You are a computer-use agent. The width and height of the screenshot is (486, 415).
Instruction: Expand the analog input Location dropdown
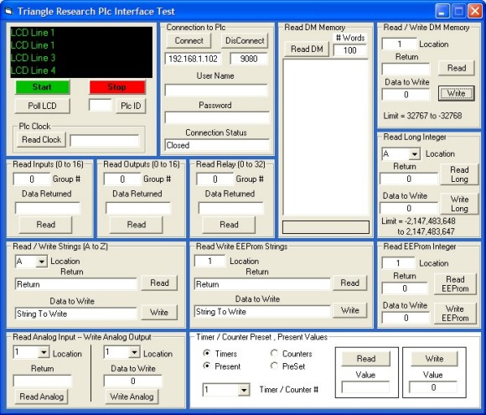click(x=44, y=352)
